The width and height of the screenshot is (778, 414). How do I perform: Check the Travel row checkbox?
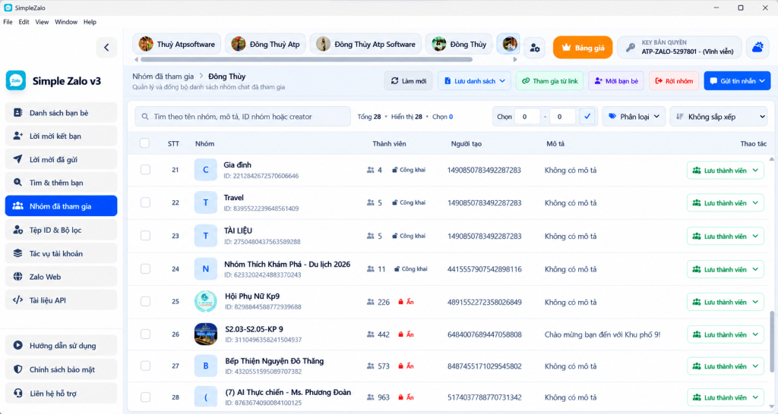pyautogui.click(x=145, y=202)
